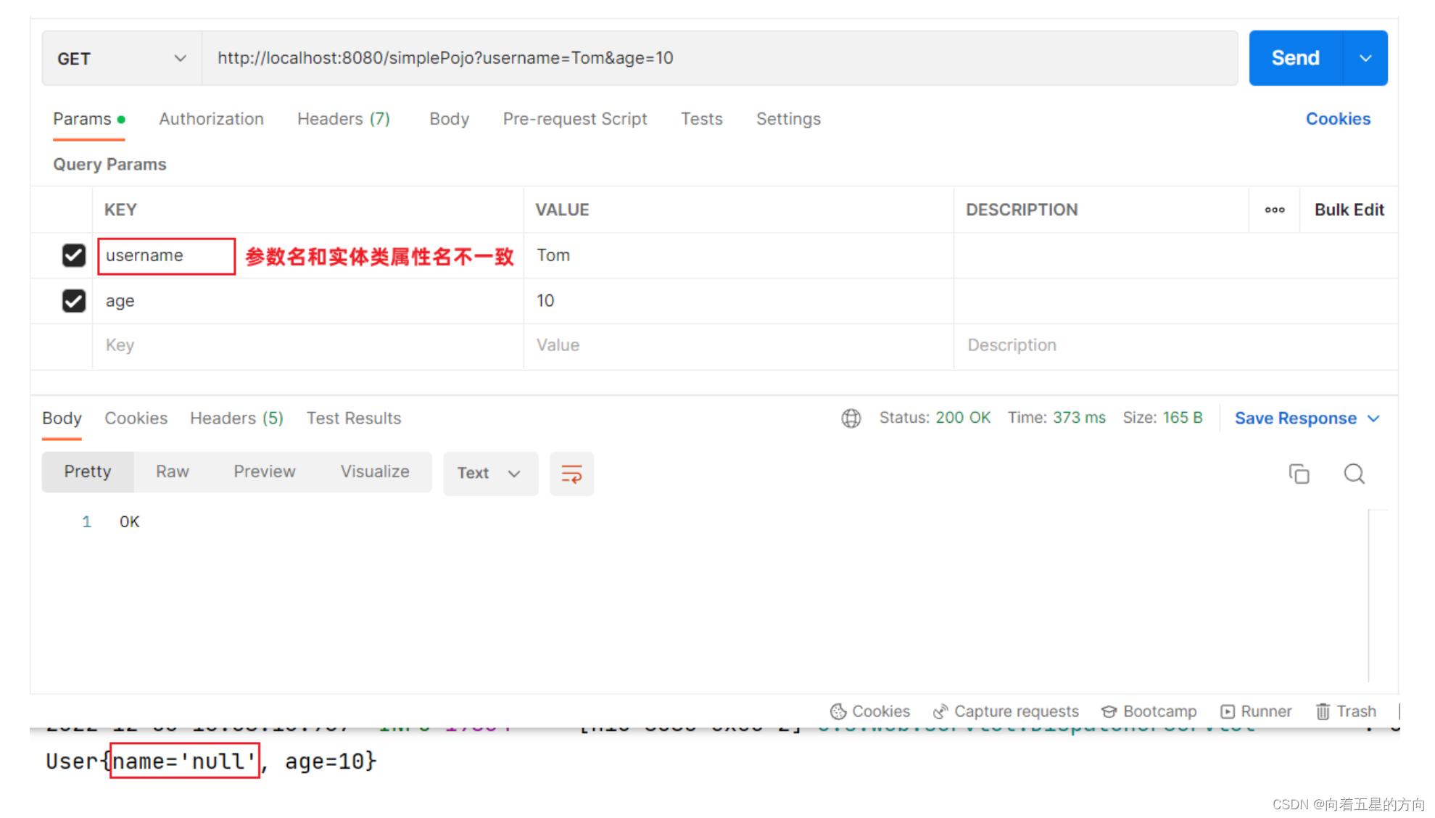Open the Text response format dropdown

coord(490,473)
